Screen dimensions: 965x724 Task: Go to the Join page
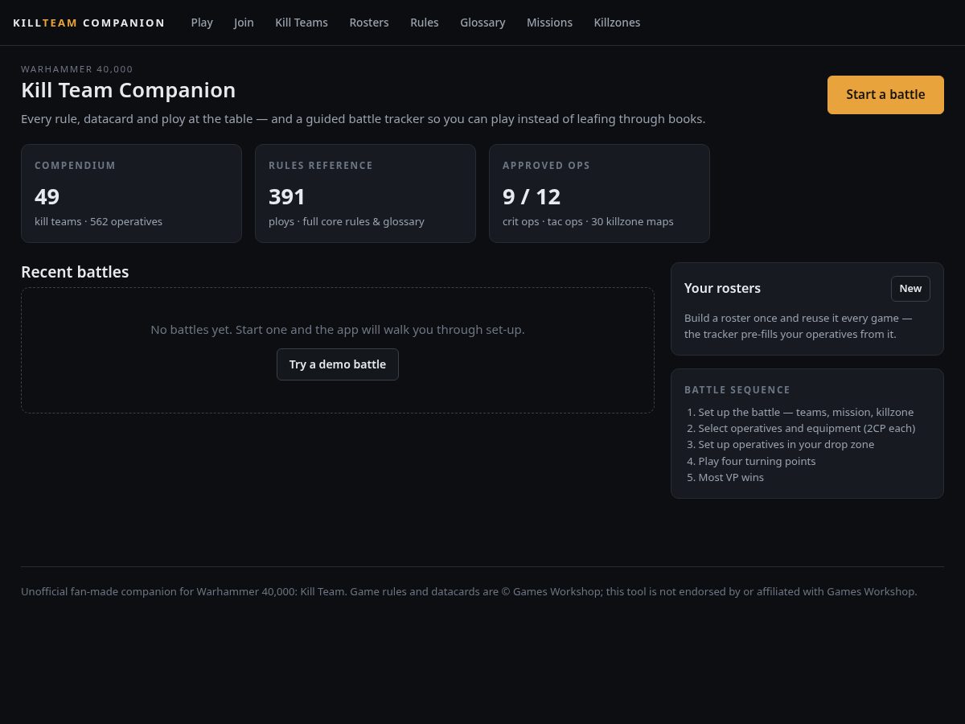(244, 23)
